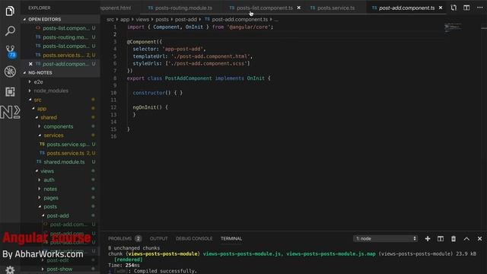Open posts-routing.mo... in Open Editors
Viewport: 487px width, 274px height.
(66, 37)
